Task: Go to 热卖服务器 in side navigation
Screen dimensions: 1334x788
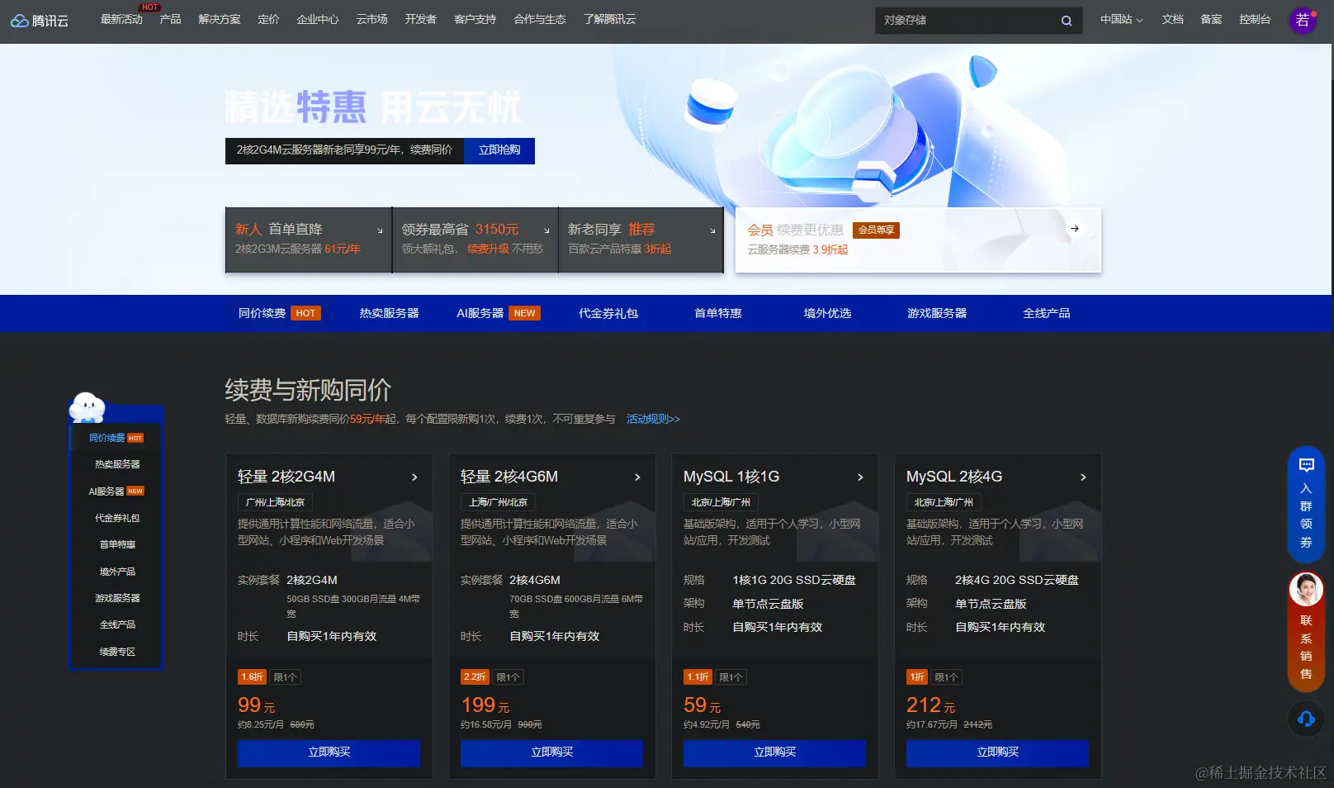Action: (117, 465)
